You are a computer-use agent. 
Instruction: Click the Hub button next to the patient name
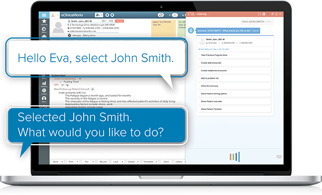coord(111,21)
